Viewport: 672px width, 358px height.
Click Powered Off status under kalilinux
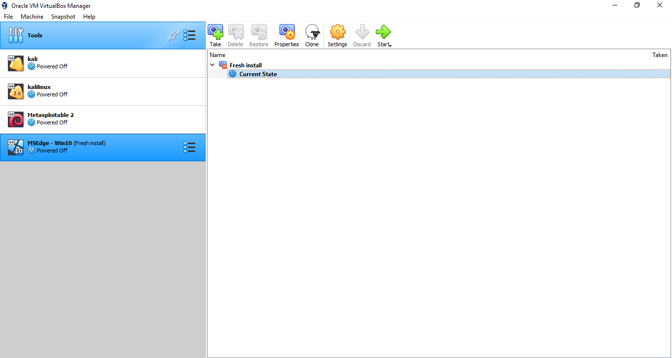tap(52, 94)
